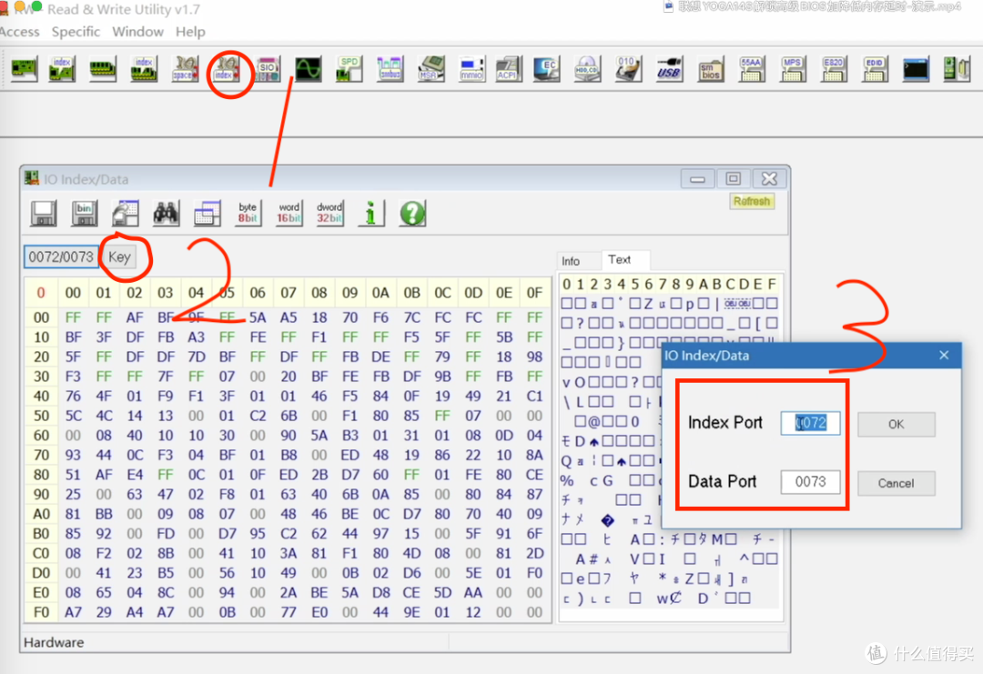Select cell A3 in row 10

197,337
